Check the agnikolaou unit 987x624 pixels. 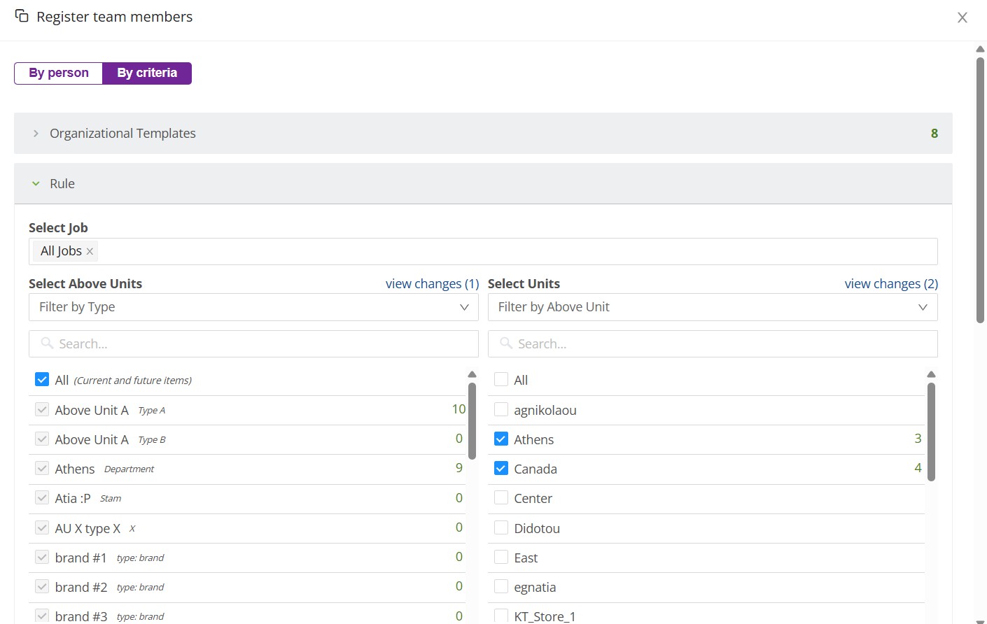click(x=501, y=409)
